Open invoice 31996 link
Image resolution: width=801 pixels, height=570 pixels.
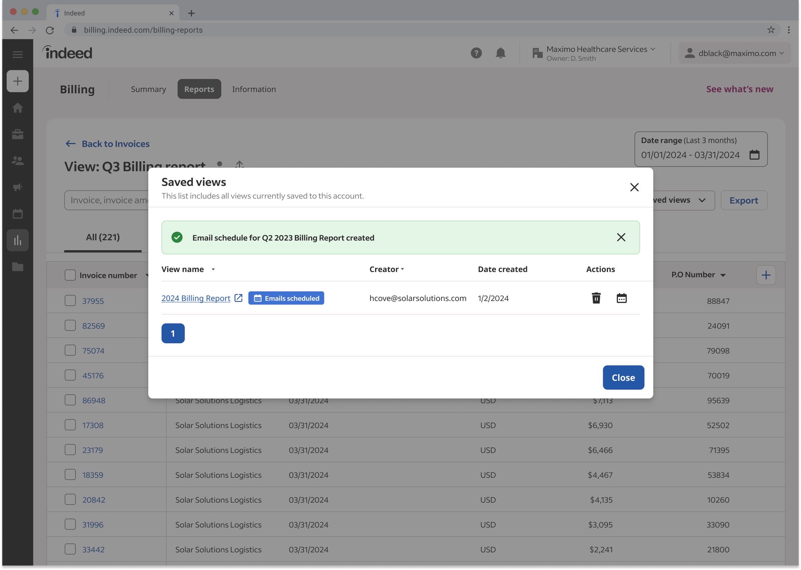(x=93, y=525)
